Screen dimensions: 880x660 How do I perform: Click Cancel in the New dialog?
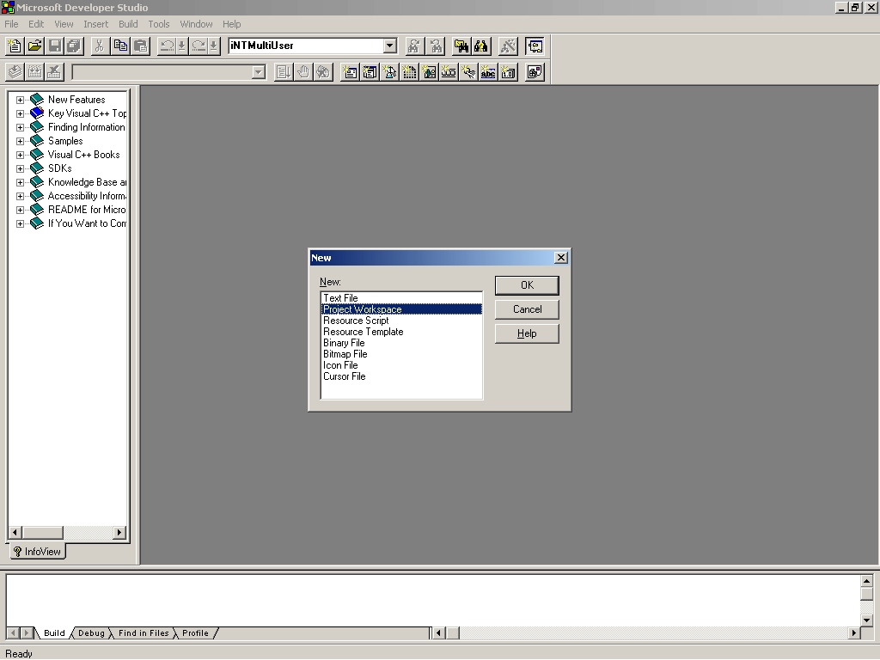(x=527, y=309)
